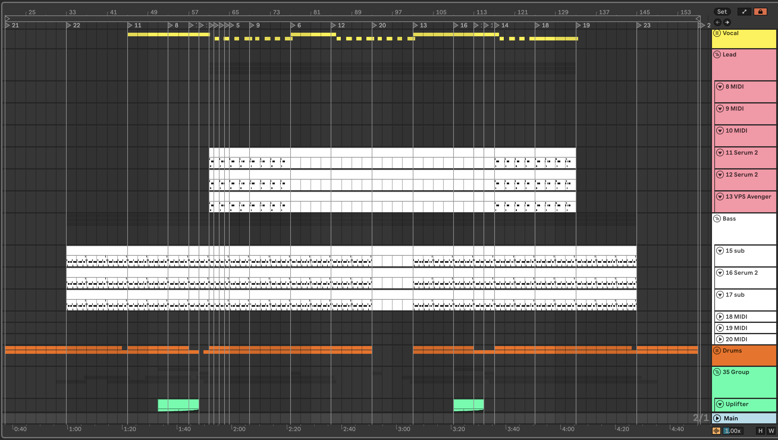Fold the Lead group track
This screenshot has height=440, width=778.
point(717,54)
